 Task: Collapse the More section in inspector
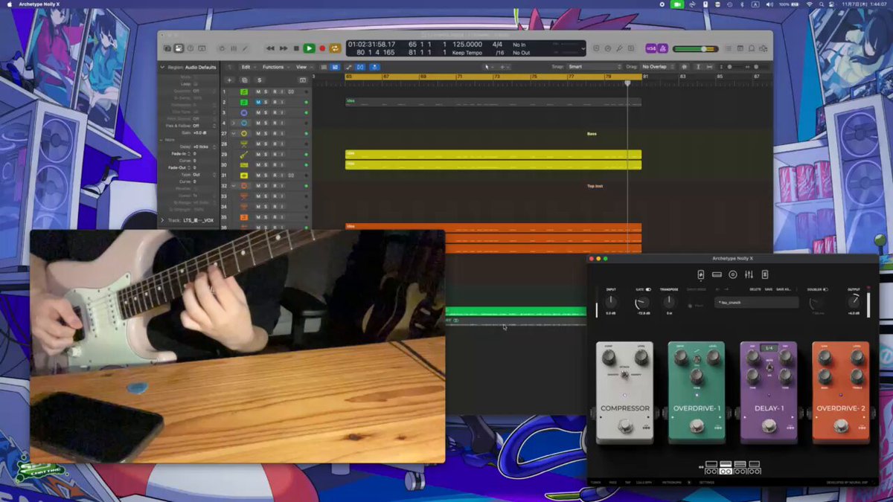point(163,140)
